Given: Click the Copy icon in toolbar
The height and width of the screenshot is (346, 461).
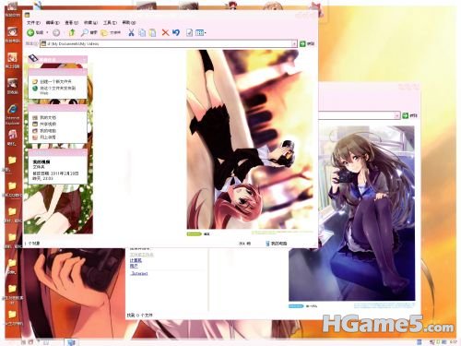Looking at the screenshot, I should click(142, 32).
